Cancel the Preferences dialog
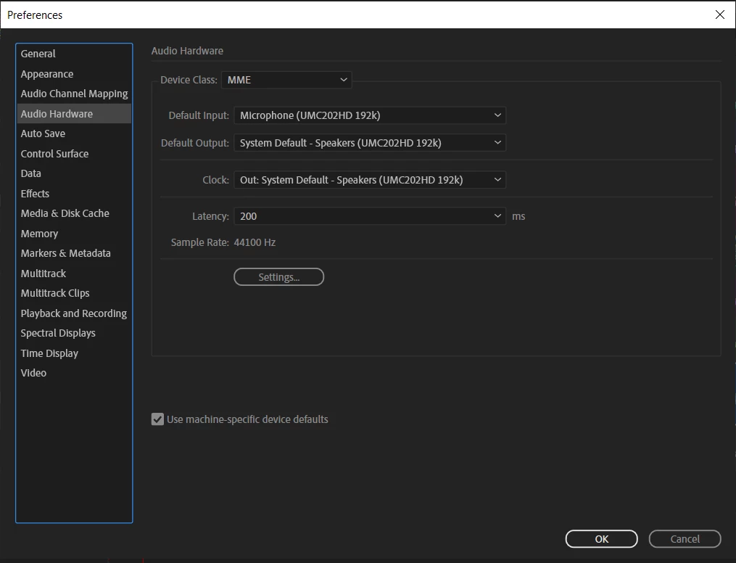 point(685,539)
